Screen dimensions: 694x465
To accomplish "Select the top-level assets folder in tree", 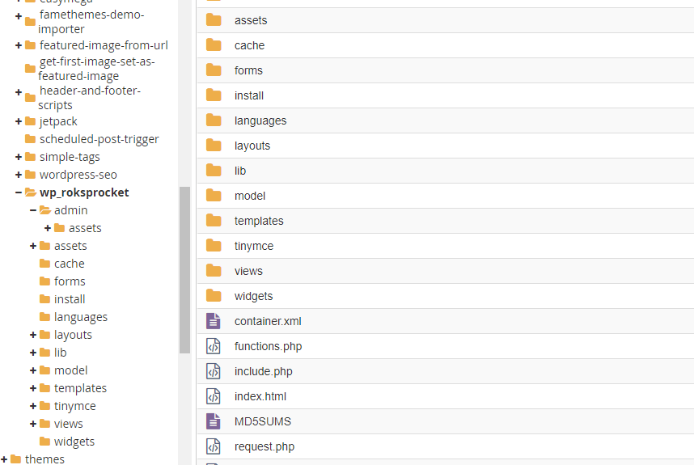I will pos(70,246).
